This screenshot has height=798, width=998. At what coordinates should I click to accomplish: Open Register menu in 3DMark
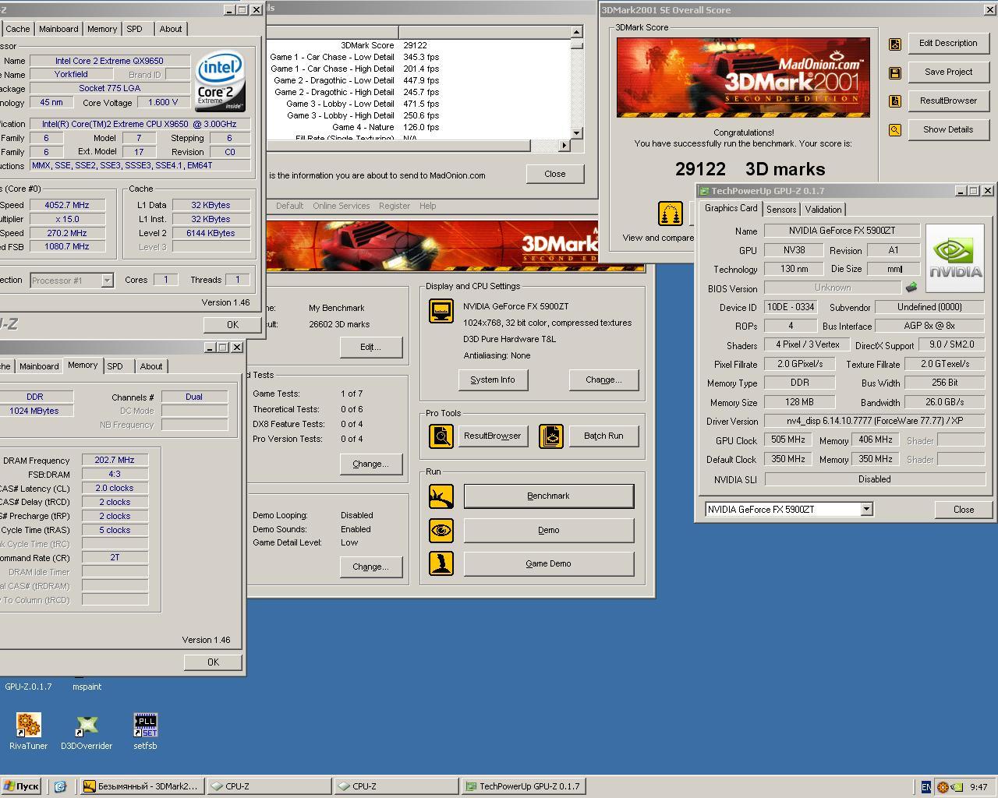point(394,206)
